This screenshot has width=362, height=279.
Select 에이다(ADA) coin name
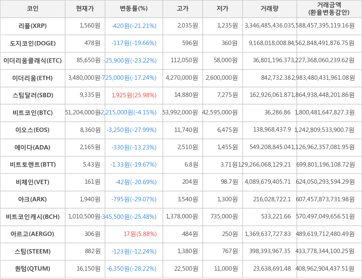(x=32, y=147)
